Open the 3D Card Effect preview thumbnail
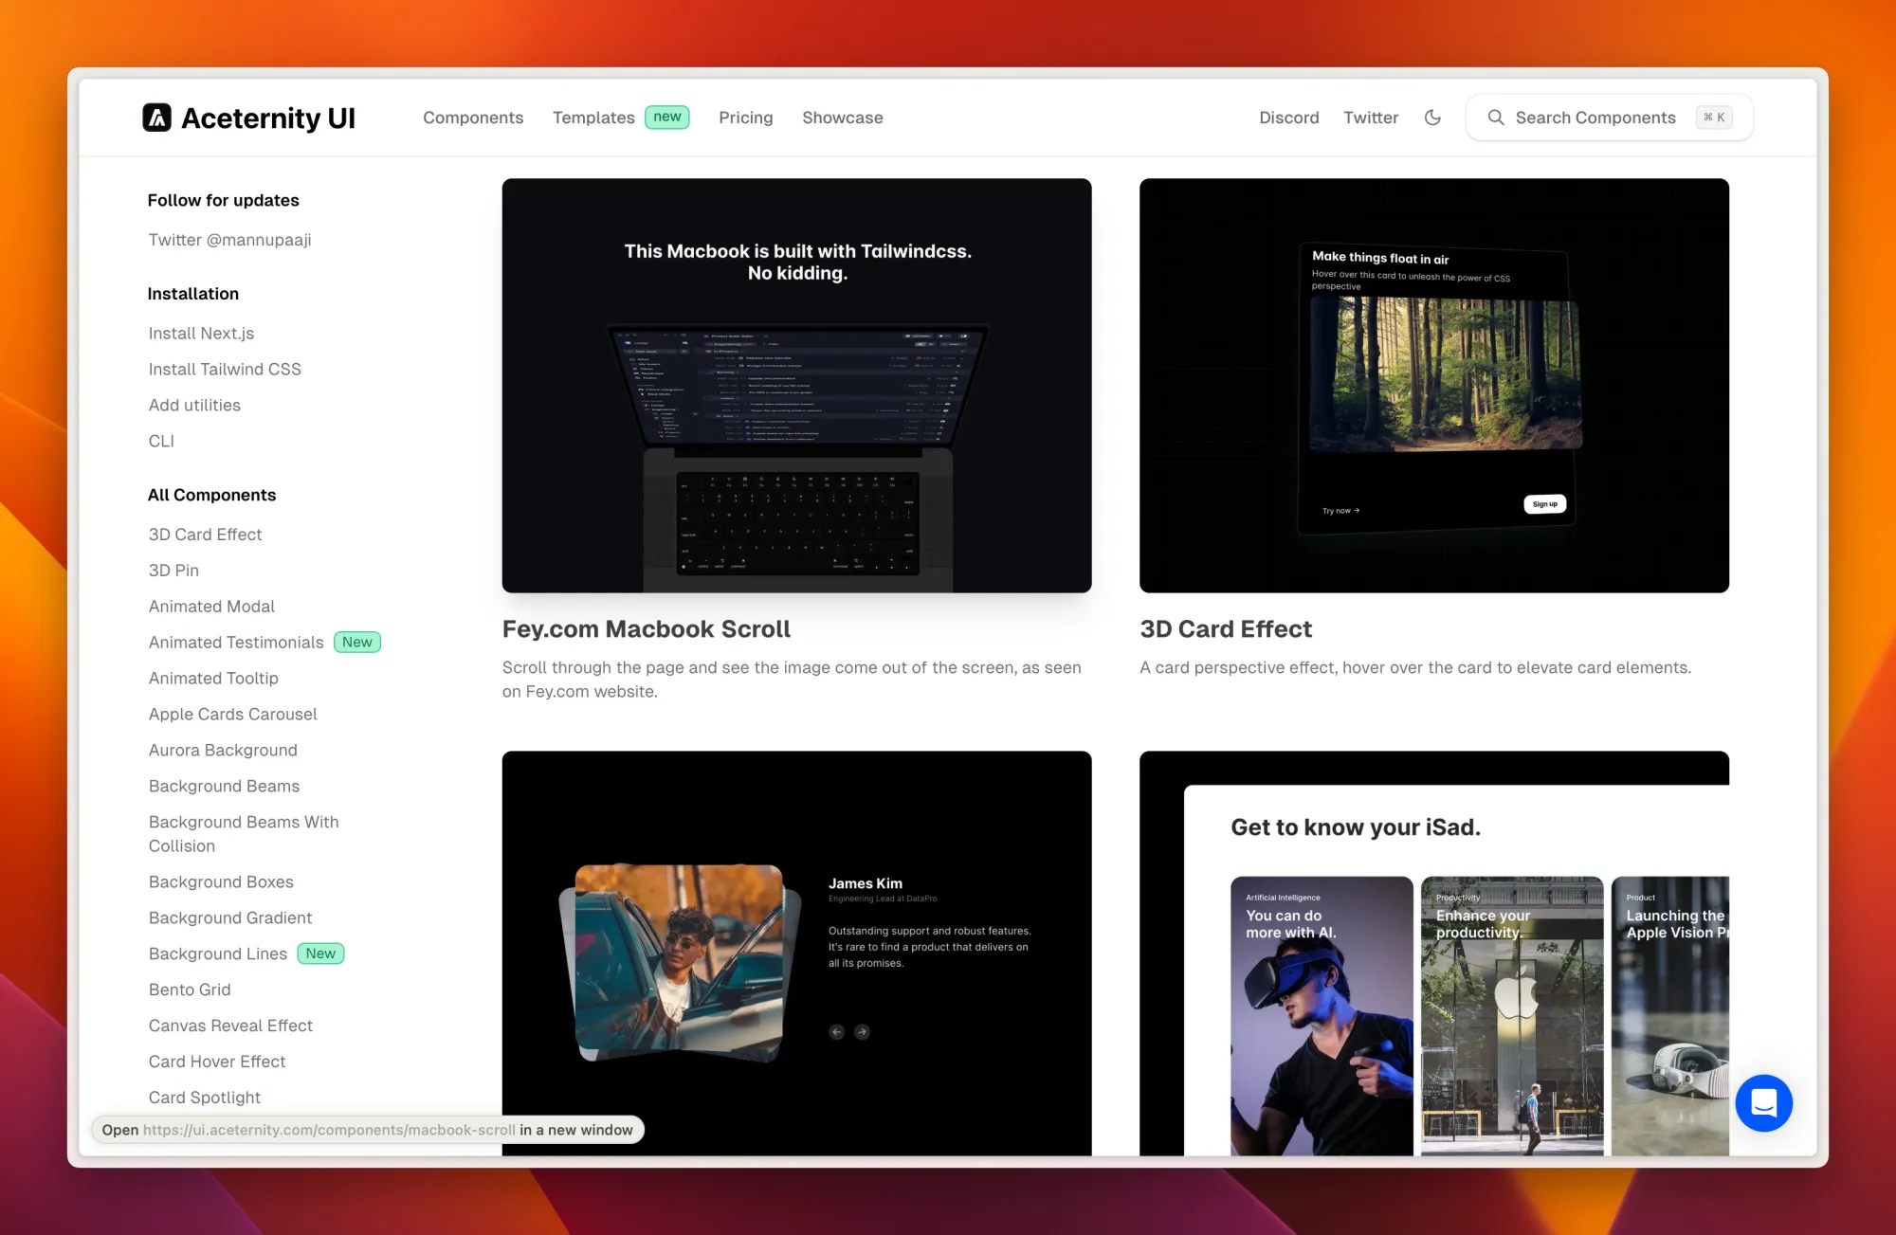 click(x=1433, y=386)
